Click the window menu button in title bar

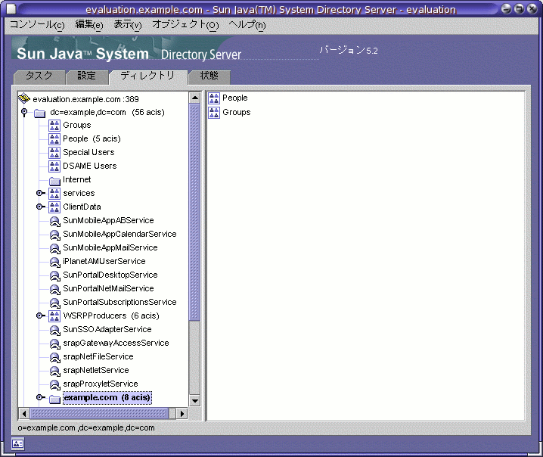11,9
